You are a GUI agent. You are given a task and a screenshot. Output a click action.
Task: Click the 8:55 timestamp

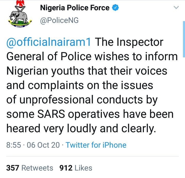[14, 145]
